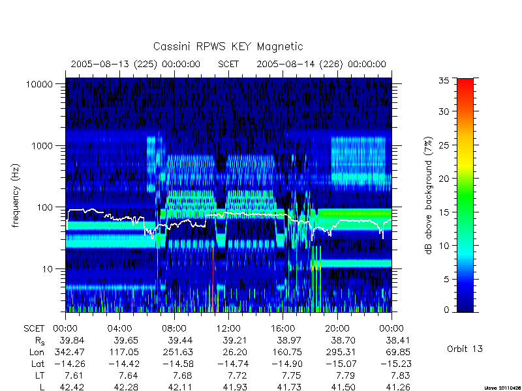Viewport: 522px width, 391px height.
Task: Click the 35 value on color scale
Action: coord(444,81)
